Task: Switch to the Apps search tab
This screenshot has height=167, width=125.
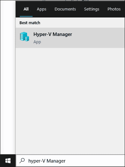Action: pyautogui.click(x=41, y=9)
